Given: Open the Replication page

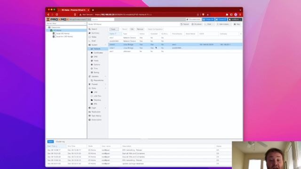Looking at the screenshot, I should pos(96,112).
